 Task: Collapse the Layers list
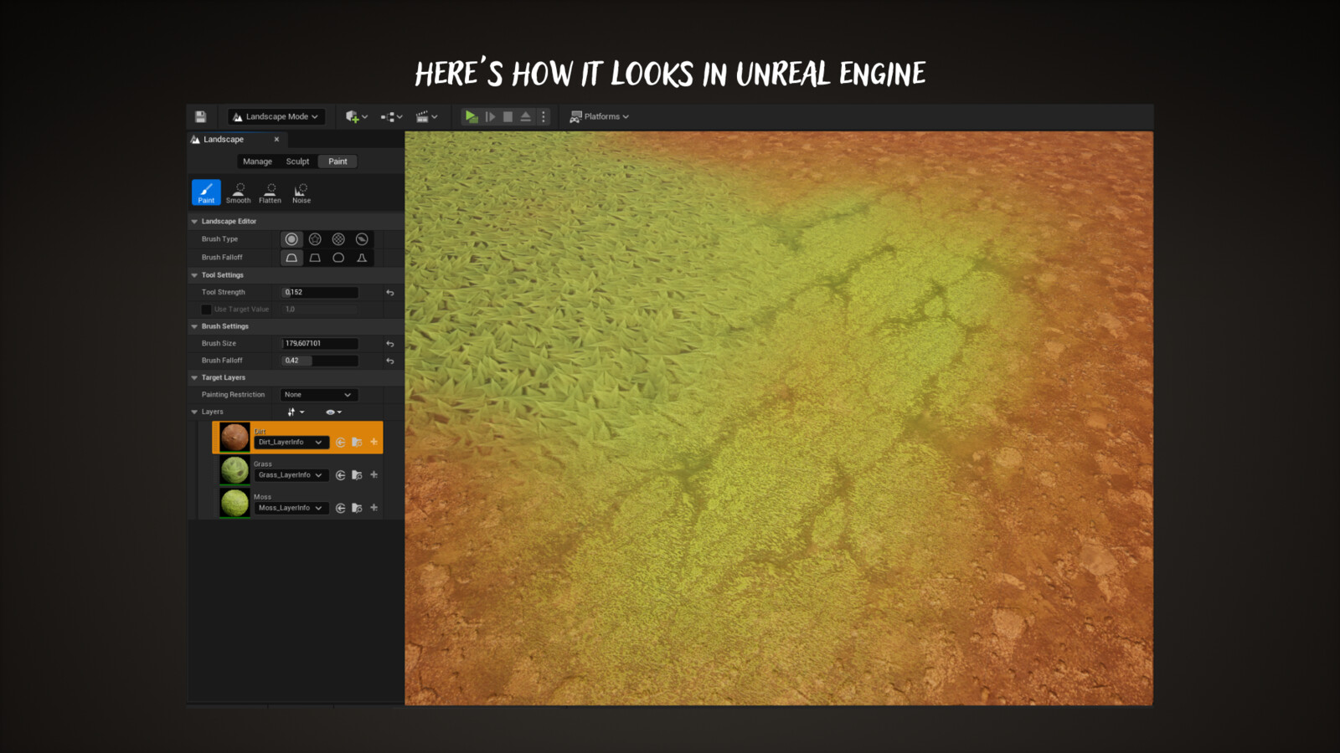click(x=194, y=412)
